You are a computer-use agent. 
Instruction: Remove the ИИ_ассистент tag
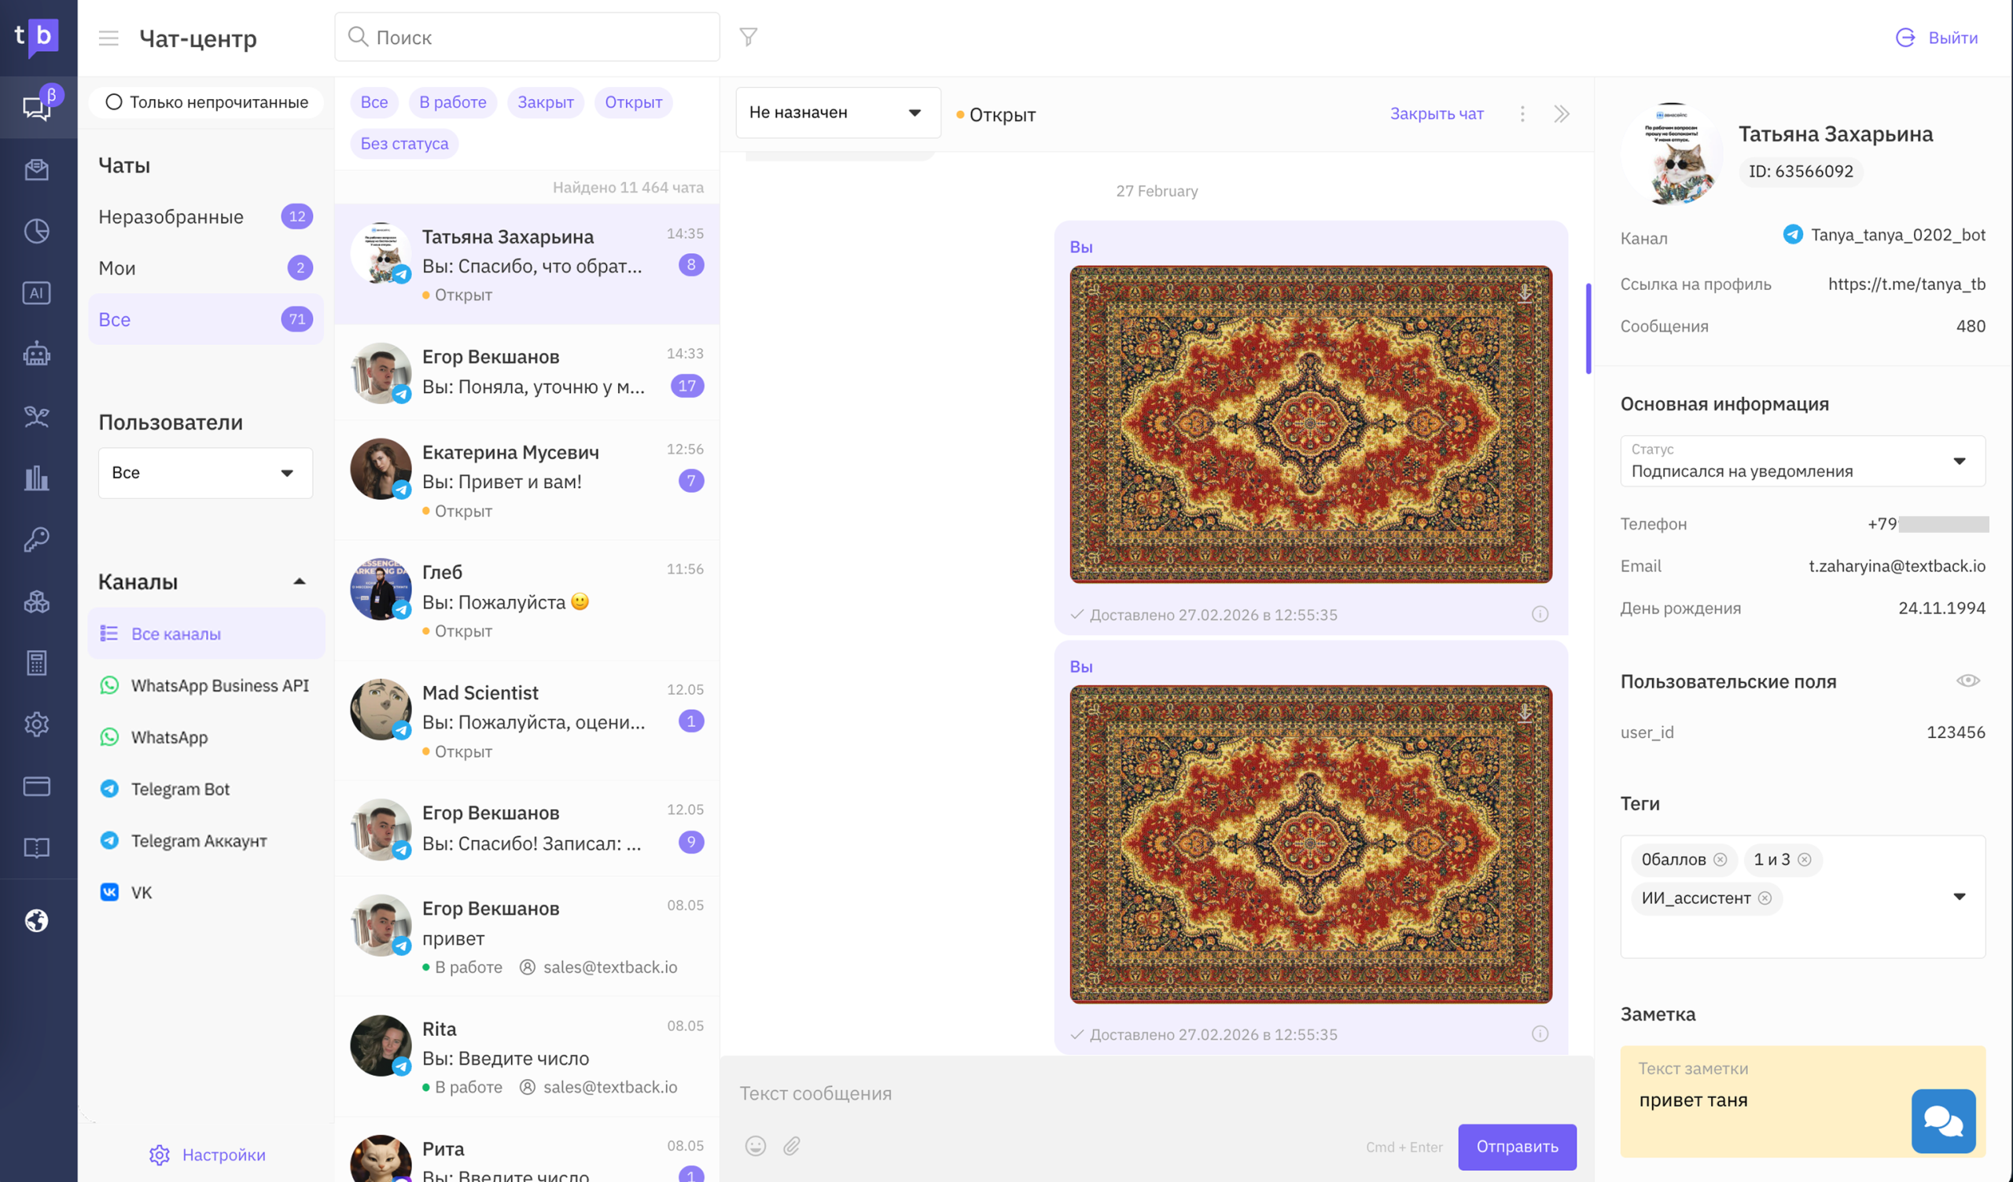(1765, 898)
